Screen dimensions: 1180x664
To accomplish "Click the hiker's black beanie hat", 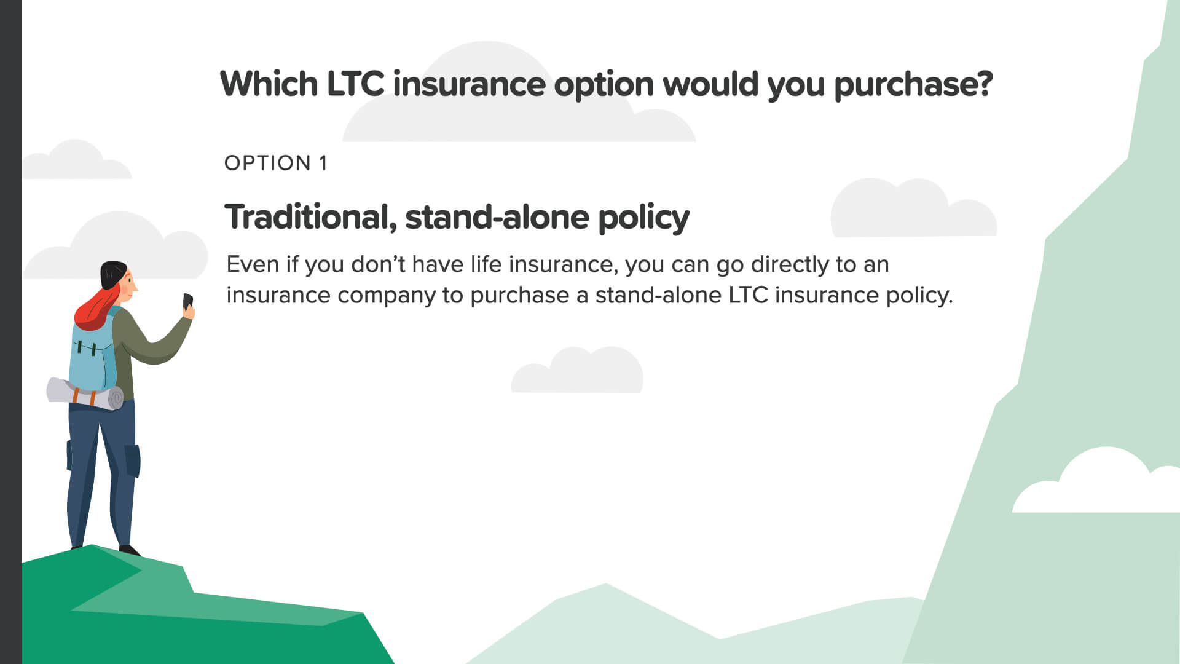I will click(x=112, y=274).
